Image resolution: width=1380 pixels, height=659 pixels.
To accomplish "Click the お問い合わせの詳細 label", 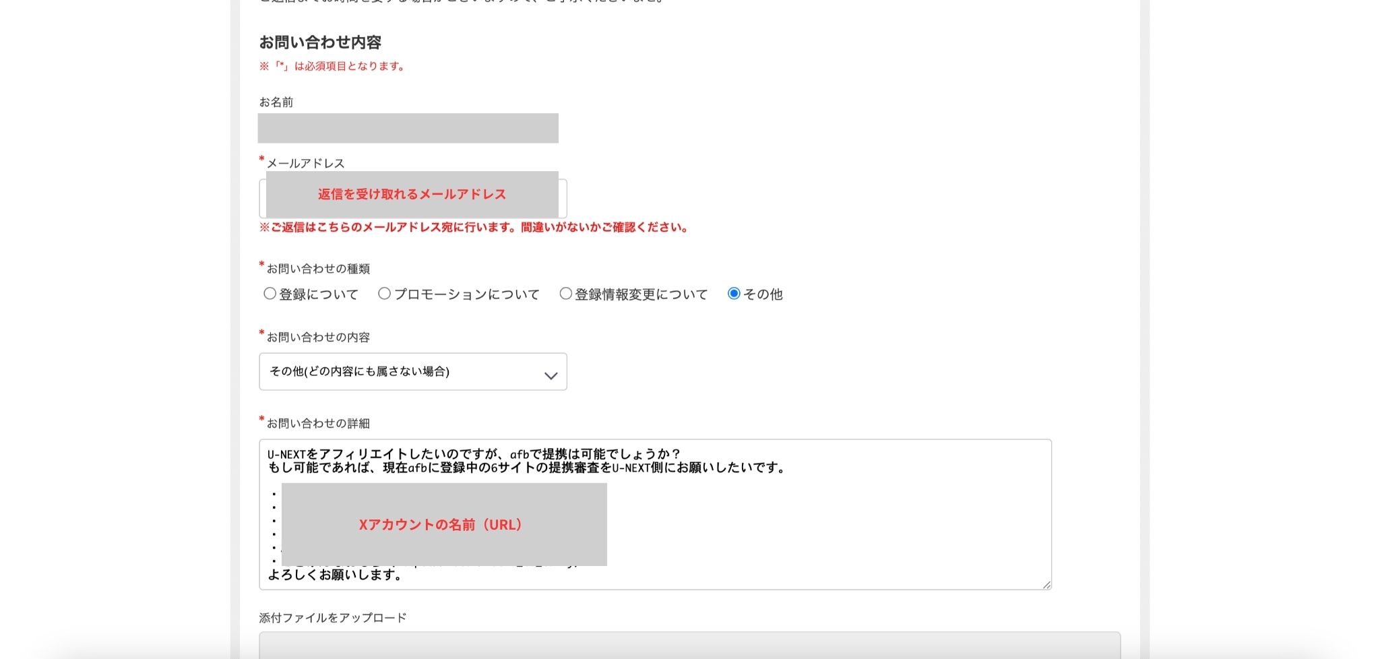I will [318, 423].
